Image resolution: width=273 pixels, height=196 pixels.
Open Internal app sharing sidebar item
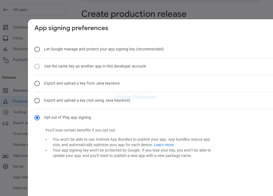20,188
